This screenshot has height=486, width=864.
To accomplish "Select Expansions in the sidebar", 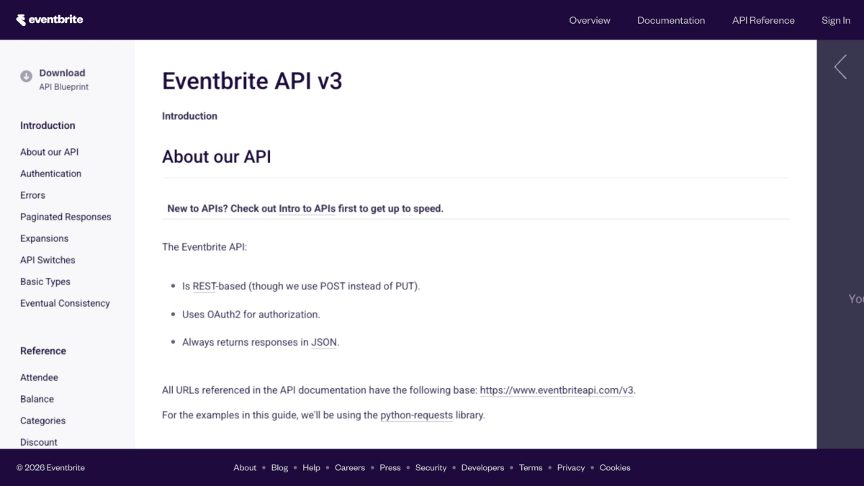I will (44, 238).
